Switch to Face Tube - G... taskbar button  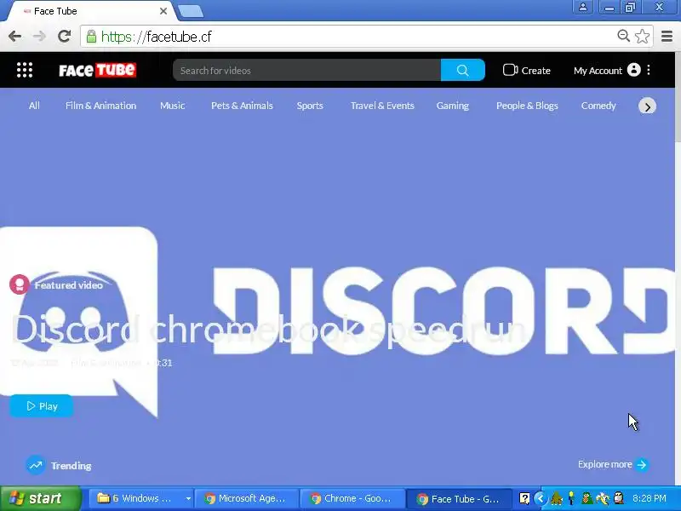click(x=459, y=499)
